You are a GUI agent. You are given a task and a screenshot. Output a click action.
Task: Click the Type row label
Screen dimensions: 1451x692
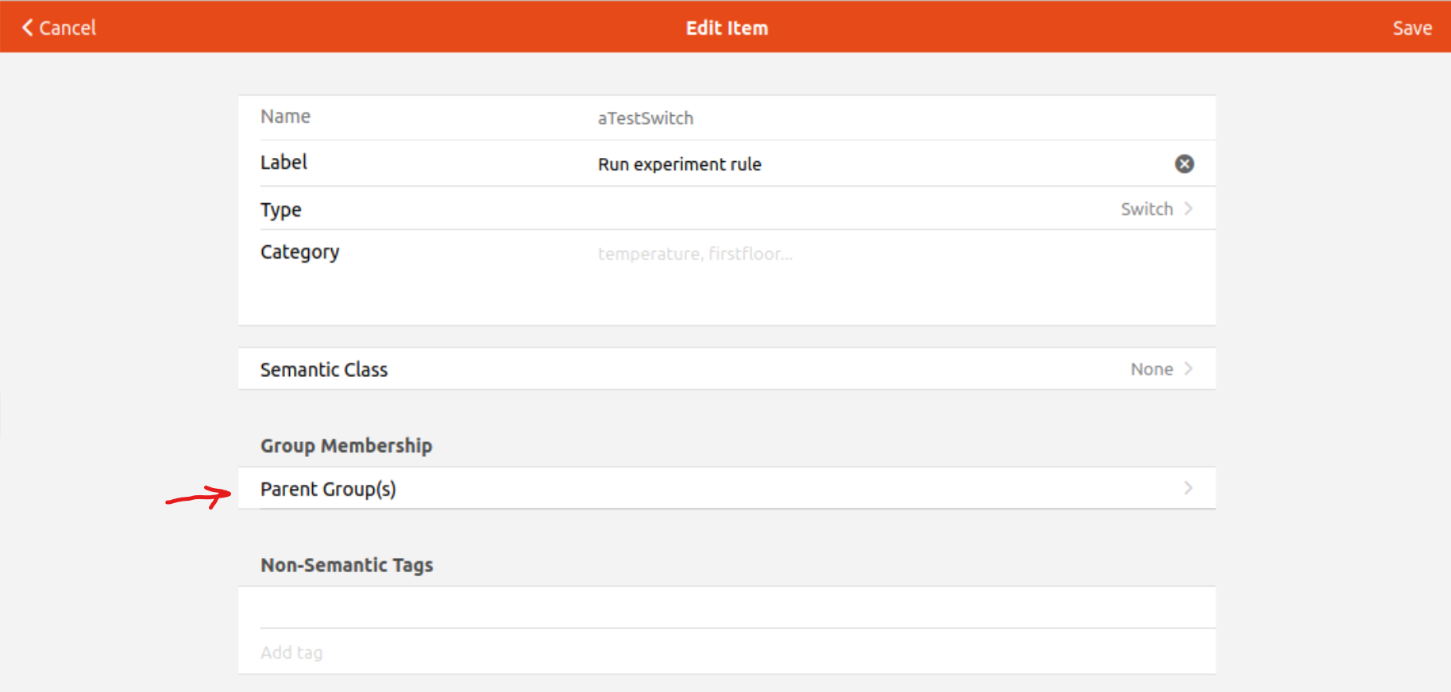click(281, 210)
